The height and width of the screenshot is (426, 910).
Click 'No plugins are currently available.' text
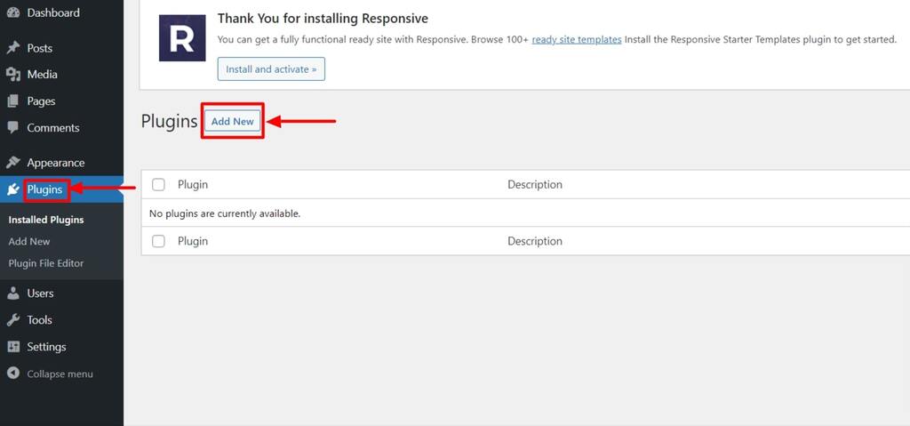click(225, 213)
